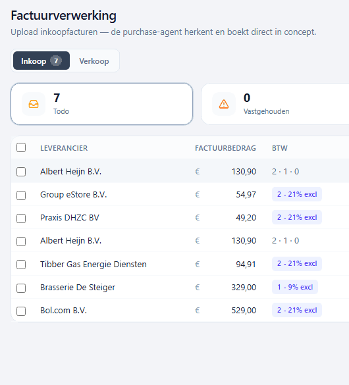Sort by the Leverancier column header
The height and width of the screenshot is (385, 349).
pyautogui.click(x=64, y=148)
